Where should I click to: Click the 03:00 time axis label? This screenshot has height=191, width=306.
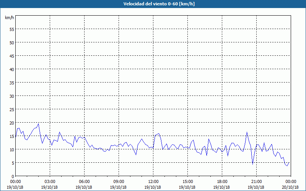pos(50,182)
